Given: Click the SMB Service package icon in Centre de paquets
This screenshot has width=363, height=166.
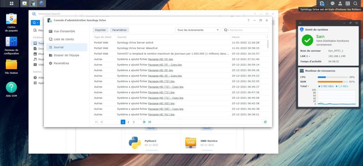Looking at the screenshot, I should (191, 143).
